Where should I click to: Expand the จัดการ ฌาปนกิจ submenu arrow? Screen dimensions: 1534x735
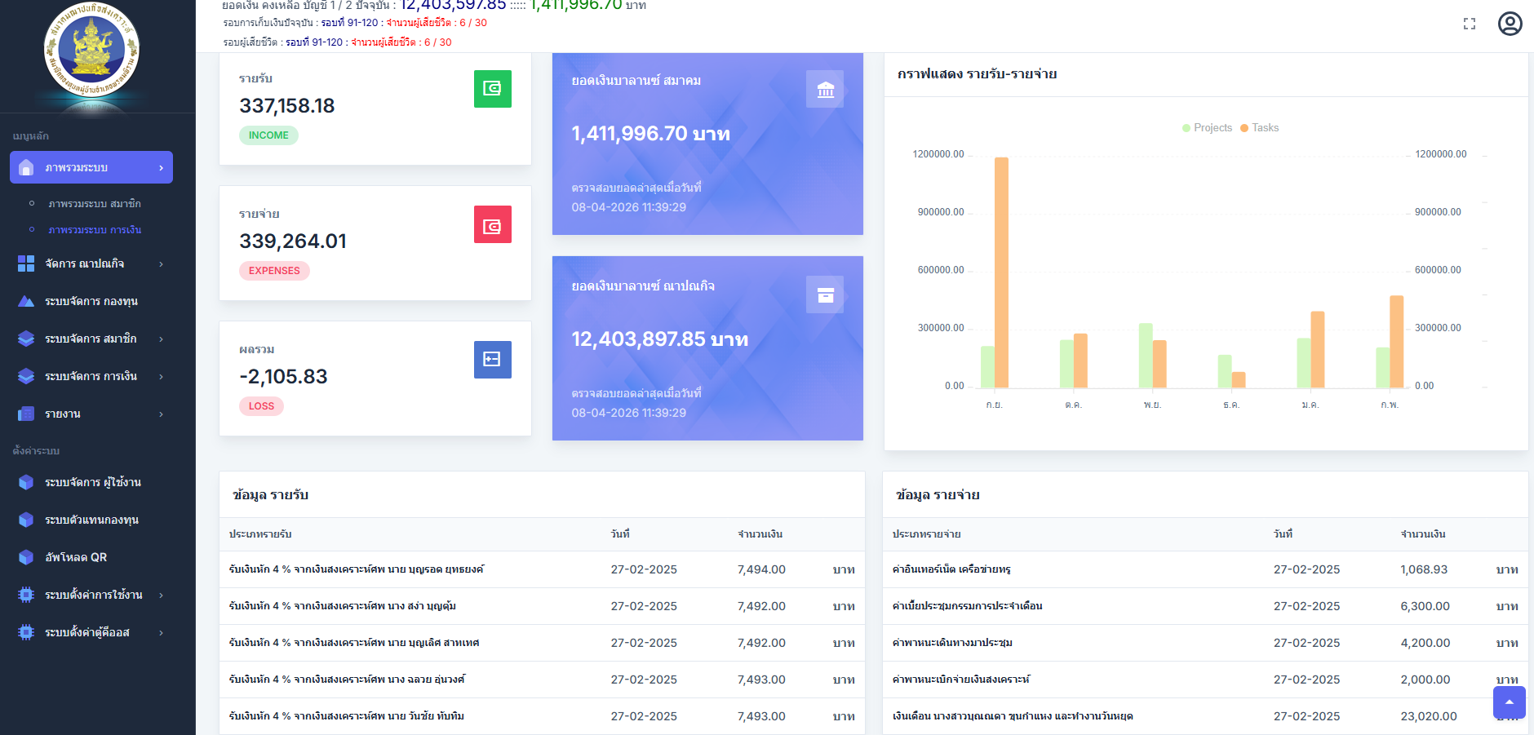161,263
